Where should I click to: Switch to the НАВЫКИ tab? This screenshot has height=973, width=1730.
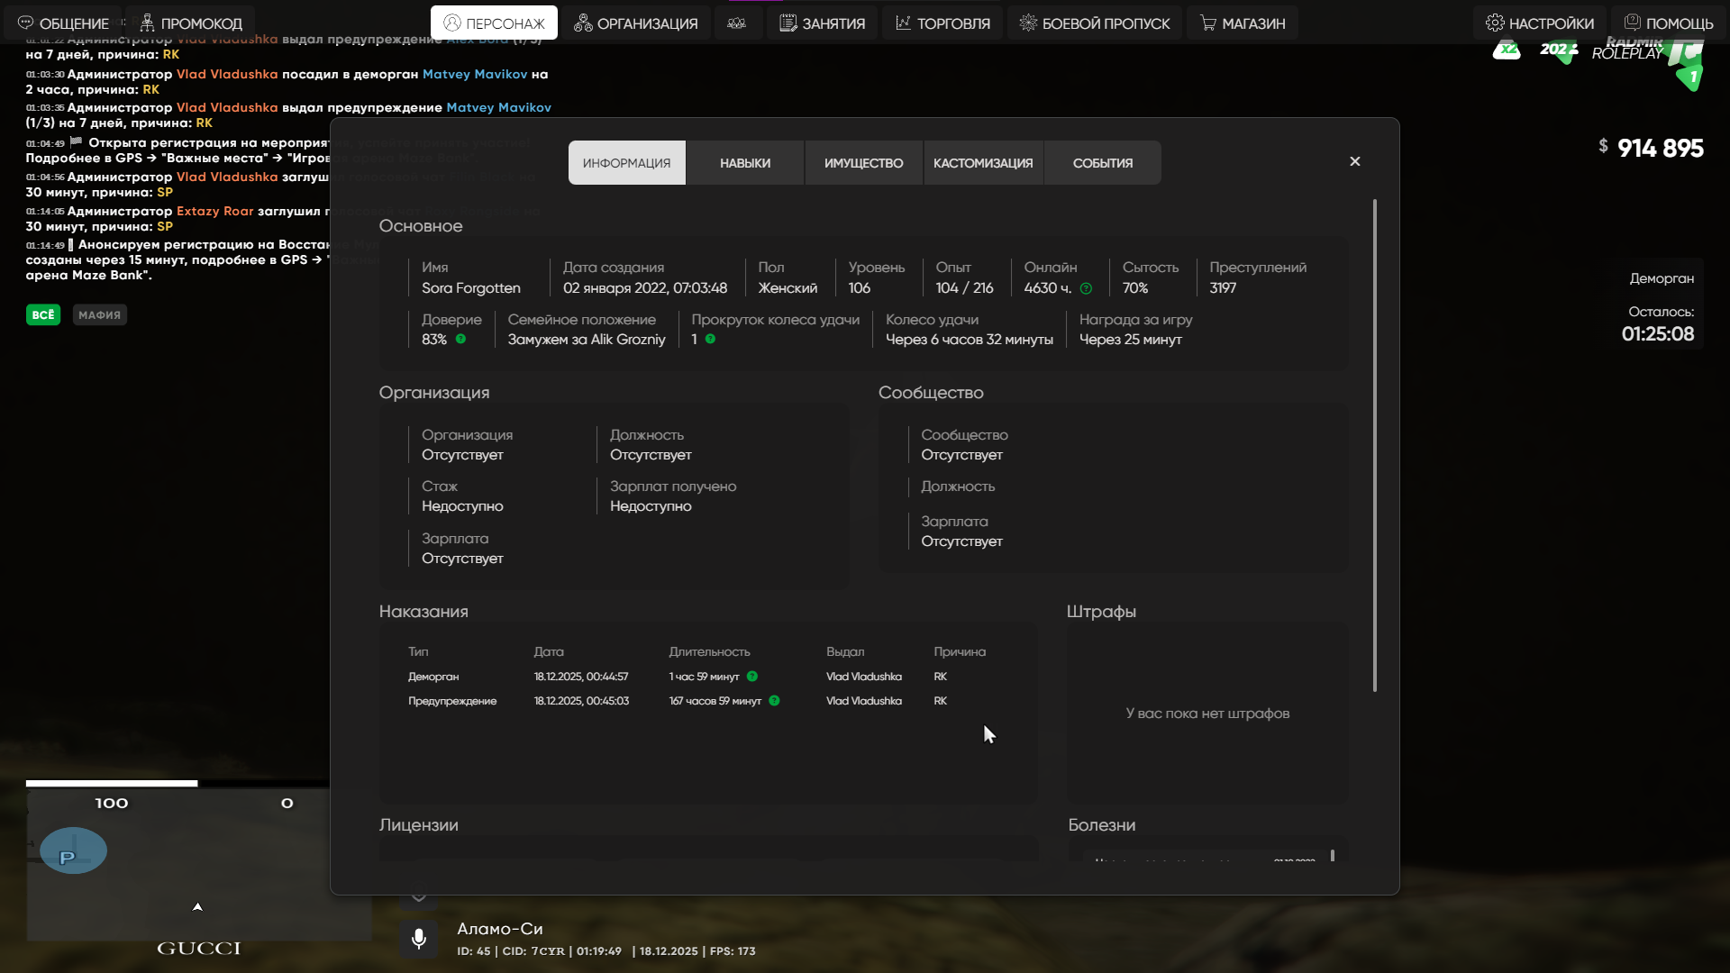pyautogui.click(x=744, y=163)
